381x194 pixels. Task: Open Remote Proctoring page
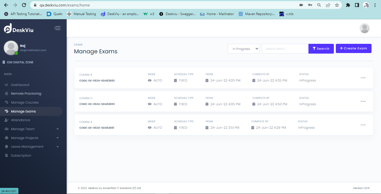point(26,94)
